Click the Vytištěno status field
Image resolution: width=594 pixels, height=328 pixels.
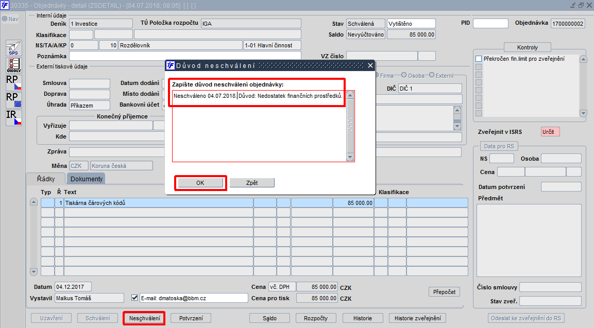[412, 24]
